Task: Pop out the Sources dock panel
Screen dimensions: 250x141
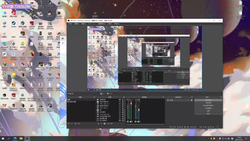Action: 124,97
